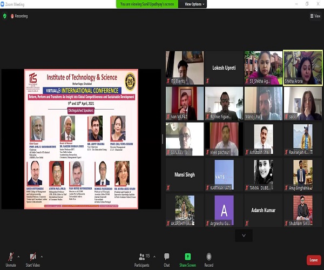Select TANYA DUBE... participant tile
This screenshot has width=324, height=270.
264,175
